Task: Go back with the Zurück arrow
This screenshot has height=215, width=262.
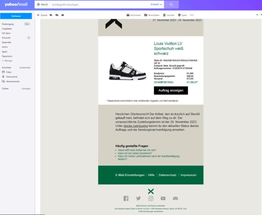Action: pyautogui.click(x=42, y=15)
